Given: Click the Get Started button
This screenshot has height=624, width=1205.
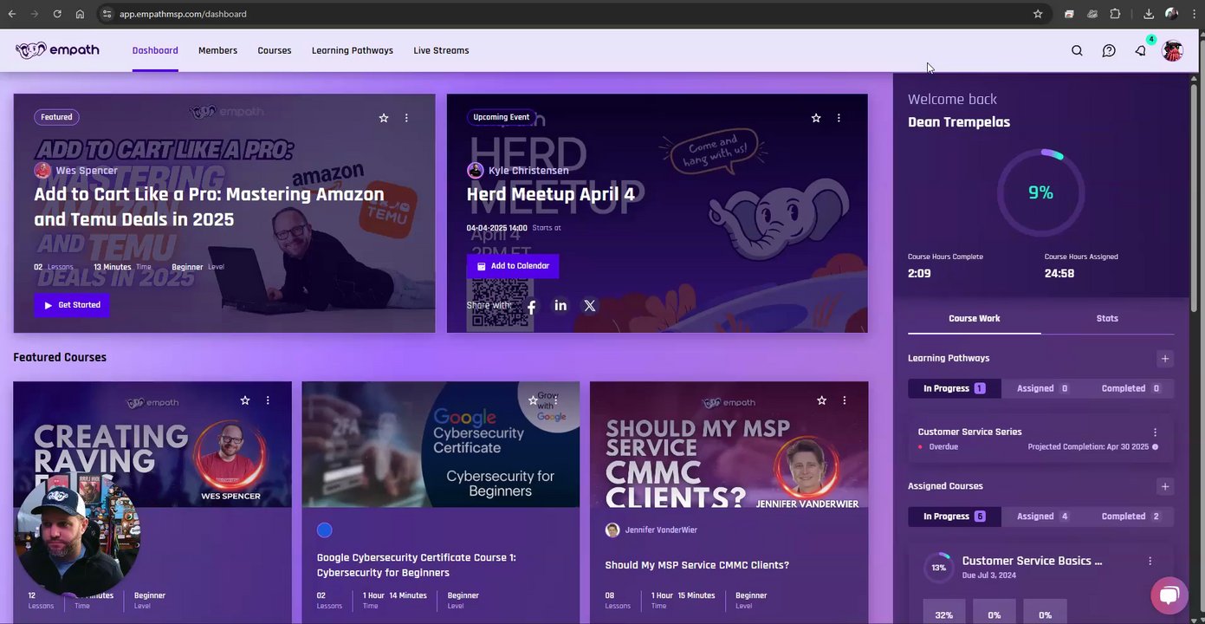Looking at the screenshot, I should click(72, 305).
